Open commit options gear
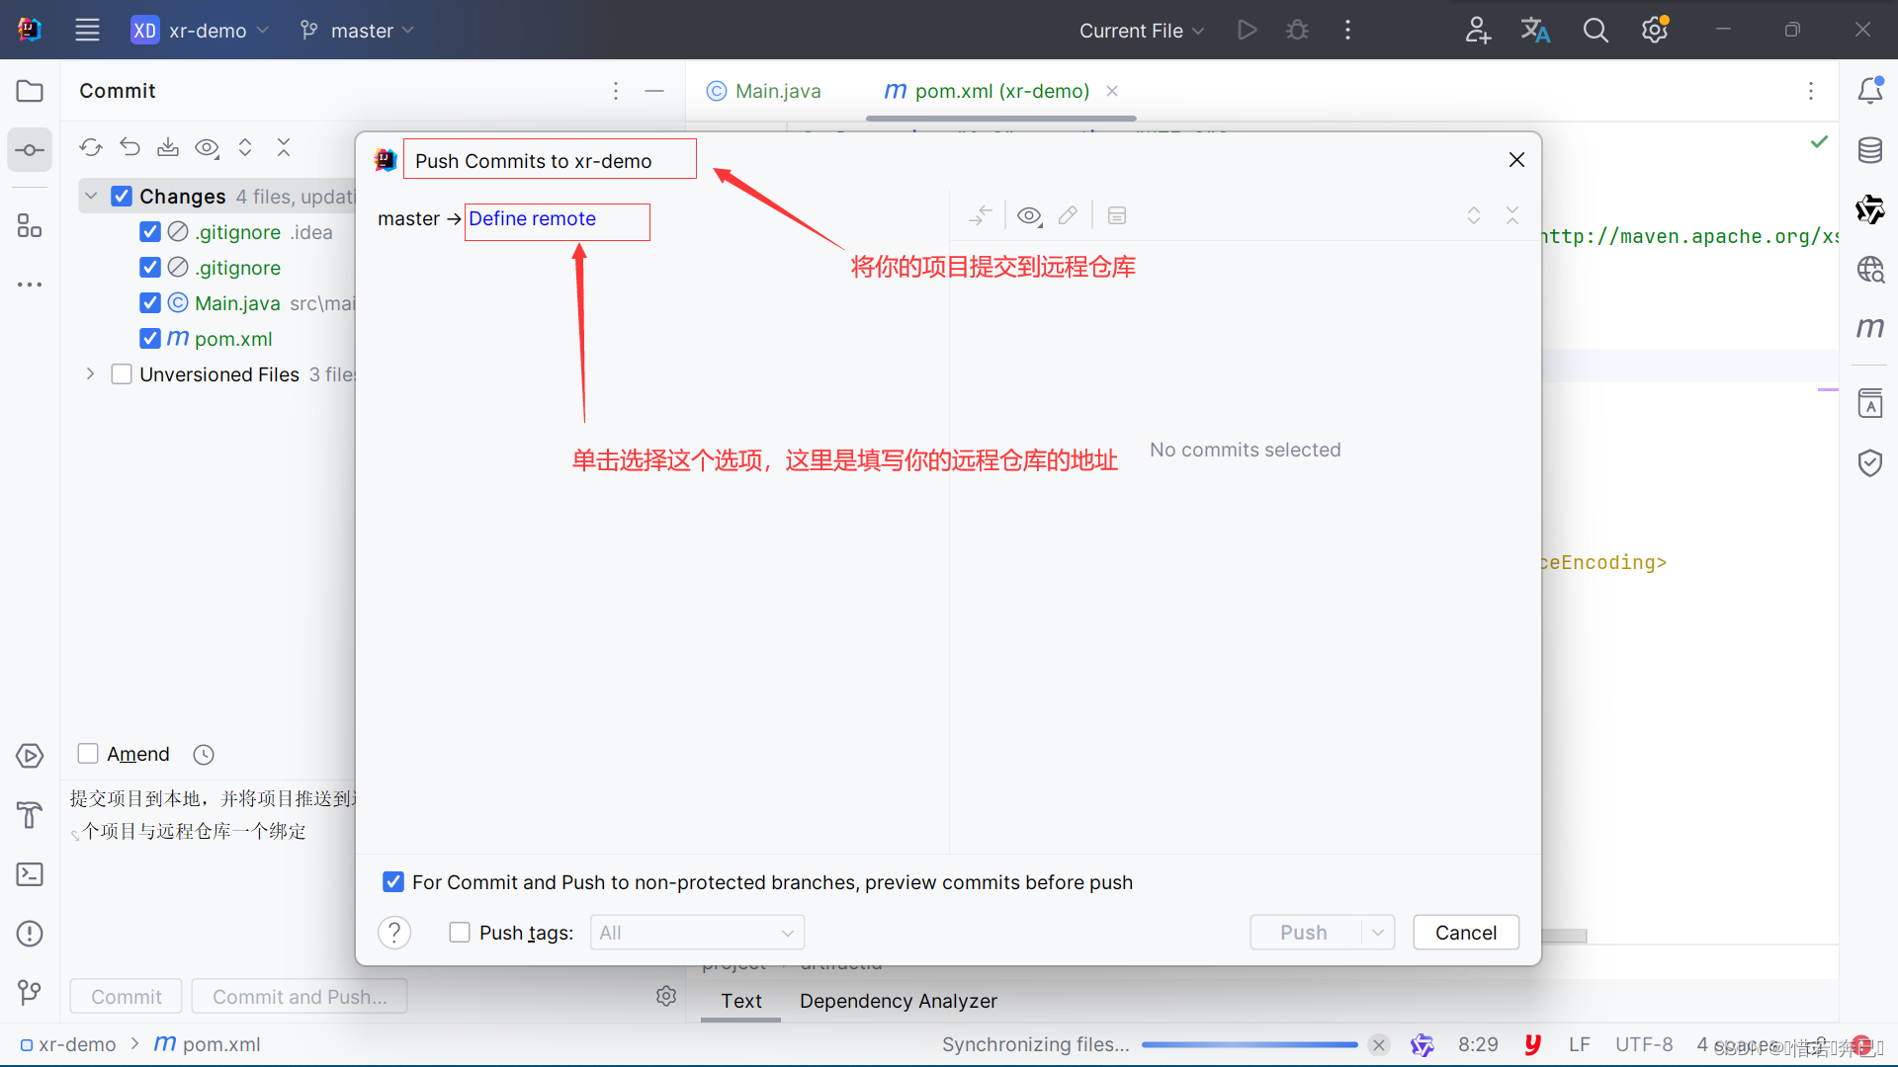 coord(666,996)
